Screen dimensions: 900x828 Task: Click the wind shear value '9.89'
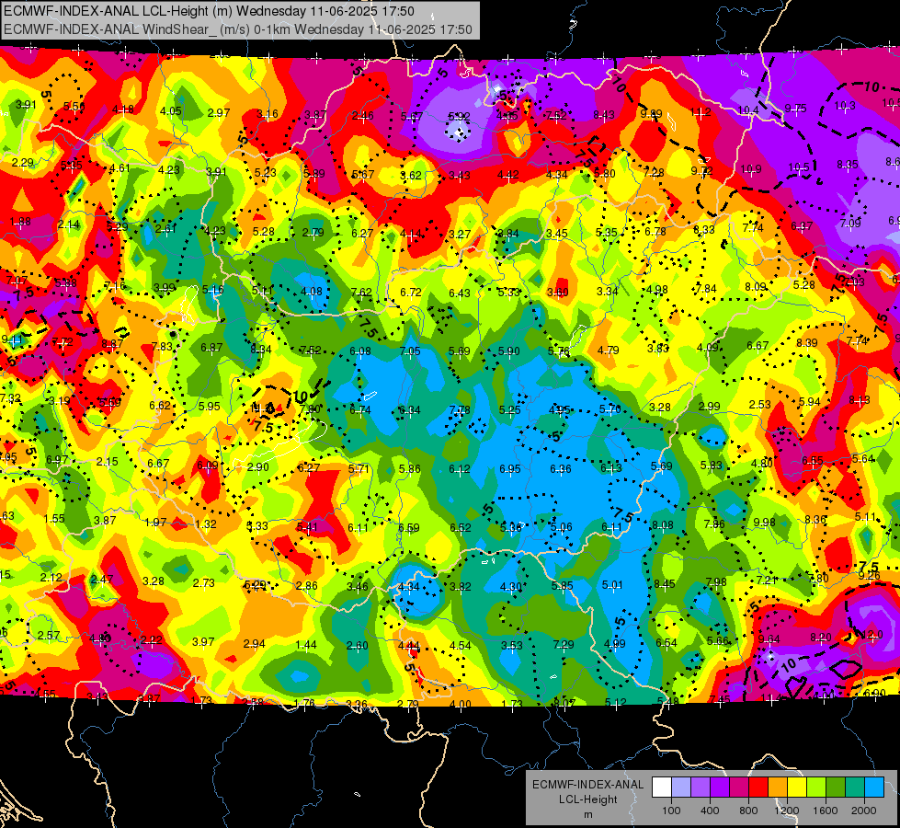point(652,114)
